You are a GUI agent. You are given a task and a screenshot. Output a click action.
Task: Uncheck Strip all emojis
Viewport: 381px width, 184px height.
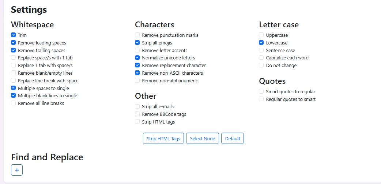pyautogui.click(x=137, y=43)
